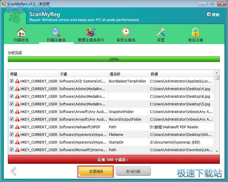Uncheck the Haihaisoft\XPDF entry checkbox
The height and width of the screenshot is (182, 228).
11,127
